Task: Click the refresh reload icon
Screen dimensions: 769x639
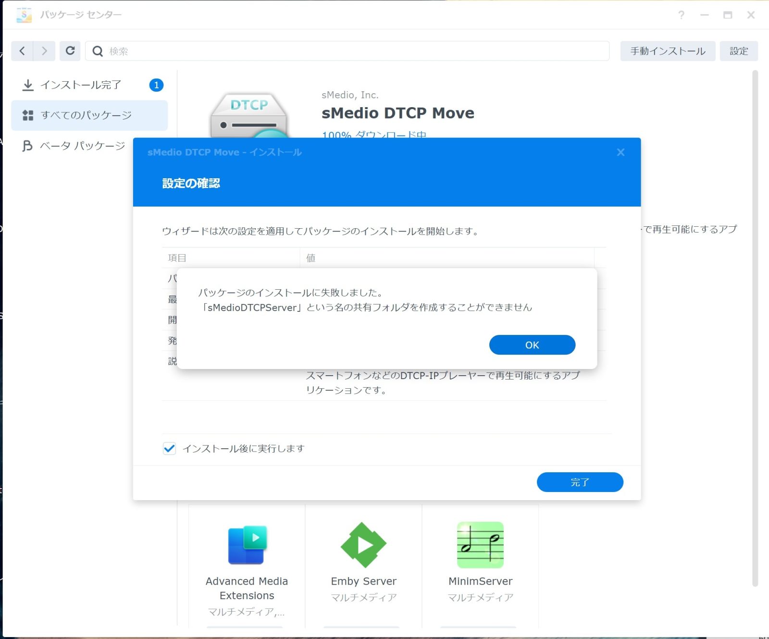Action: tap(70, 51)
